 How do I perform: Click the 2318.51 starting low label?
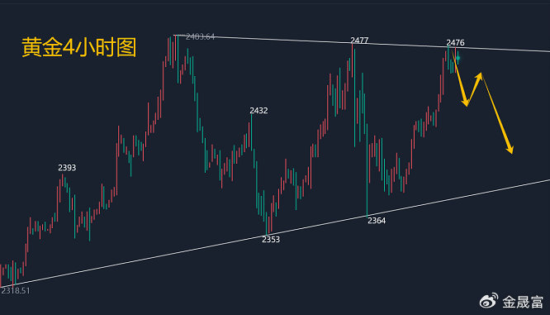[x=16, y=291]
